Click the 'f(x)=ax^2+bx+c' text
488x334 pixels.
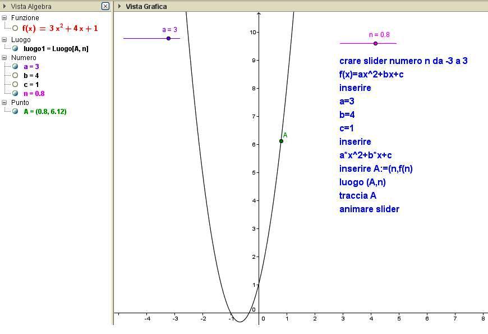371,75
